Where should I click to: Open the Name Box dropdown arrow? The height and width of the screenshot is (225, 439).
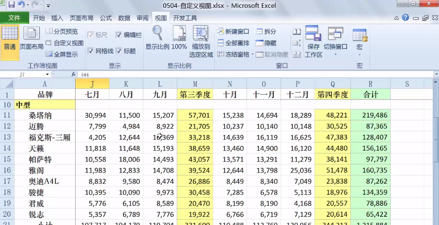(47, 74)
